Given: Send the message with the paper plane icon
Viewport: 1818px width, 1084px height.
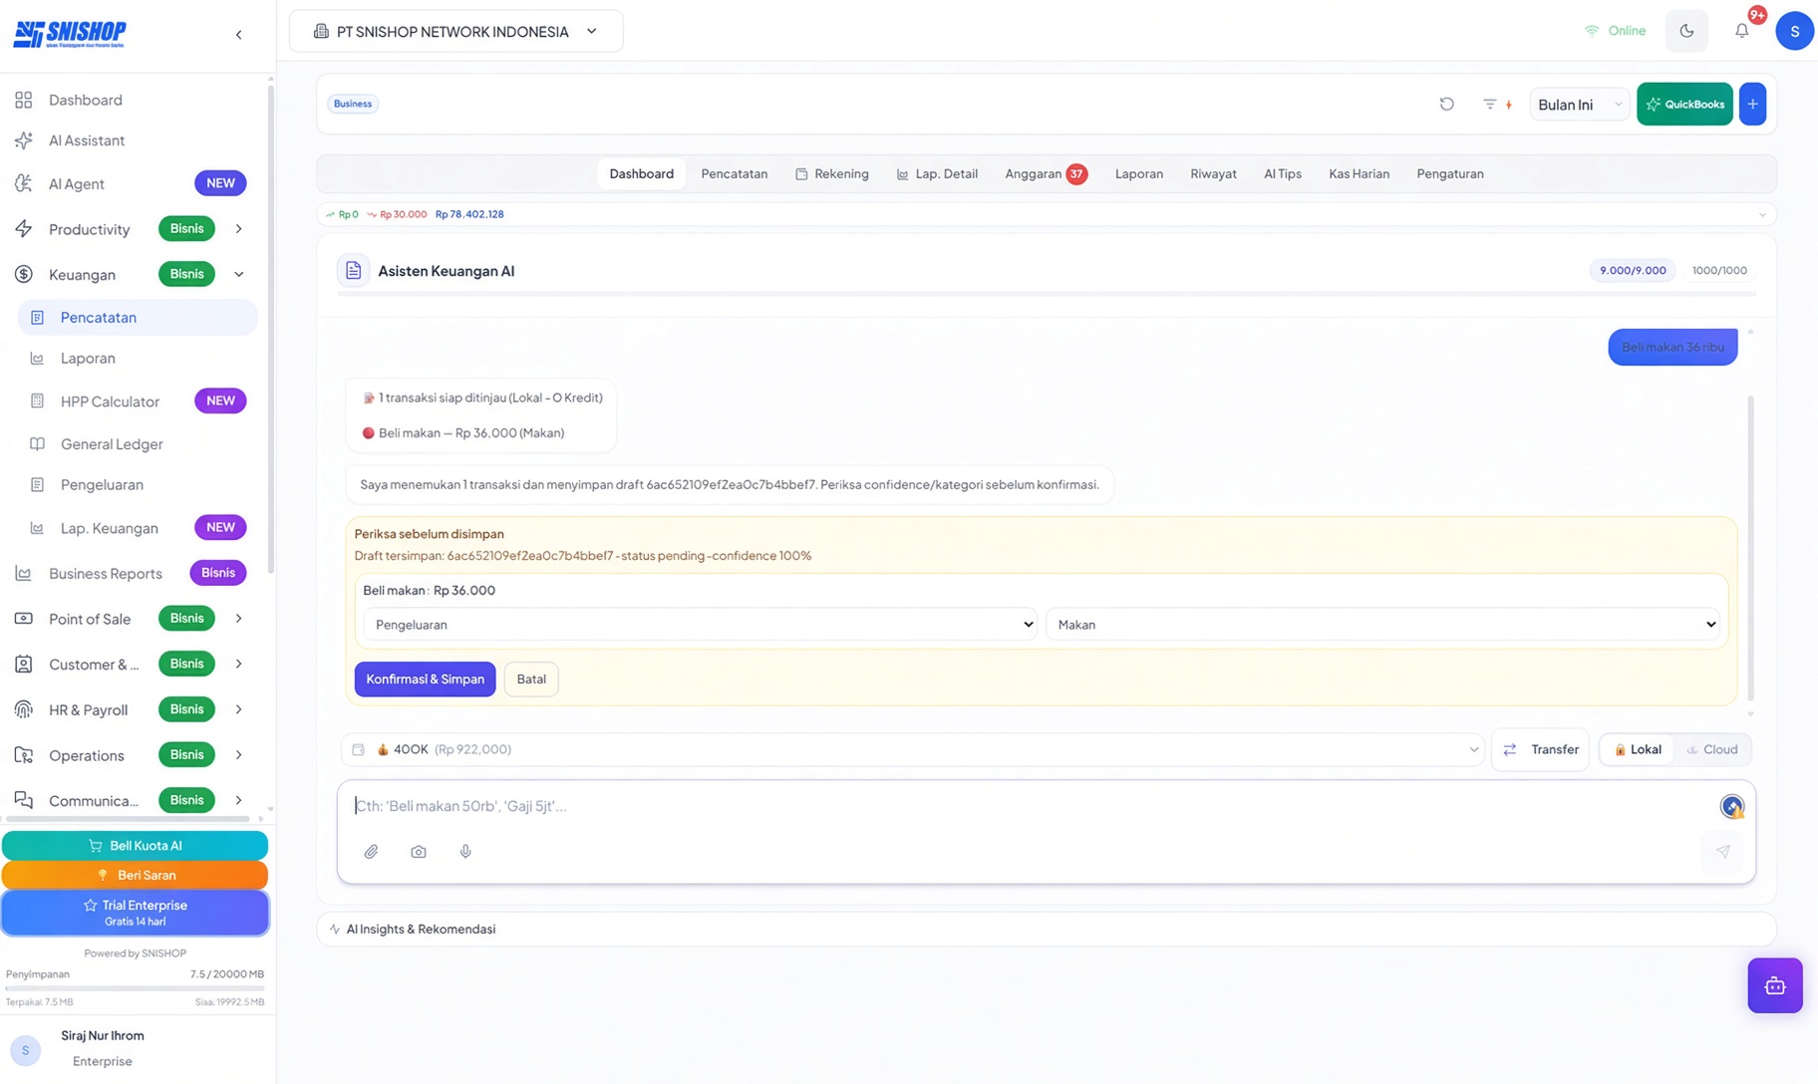Looking at the screenshot, I should pos(1722,852).
